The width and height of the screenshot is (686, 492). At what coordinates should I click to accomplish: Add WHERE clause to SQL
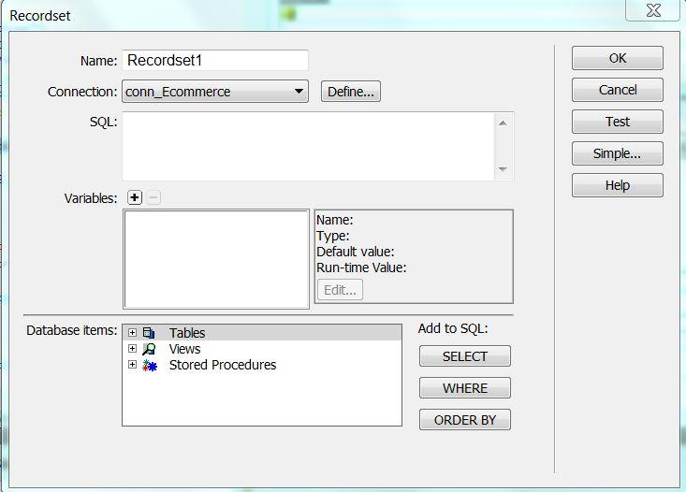pos(464,388)
